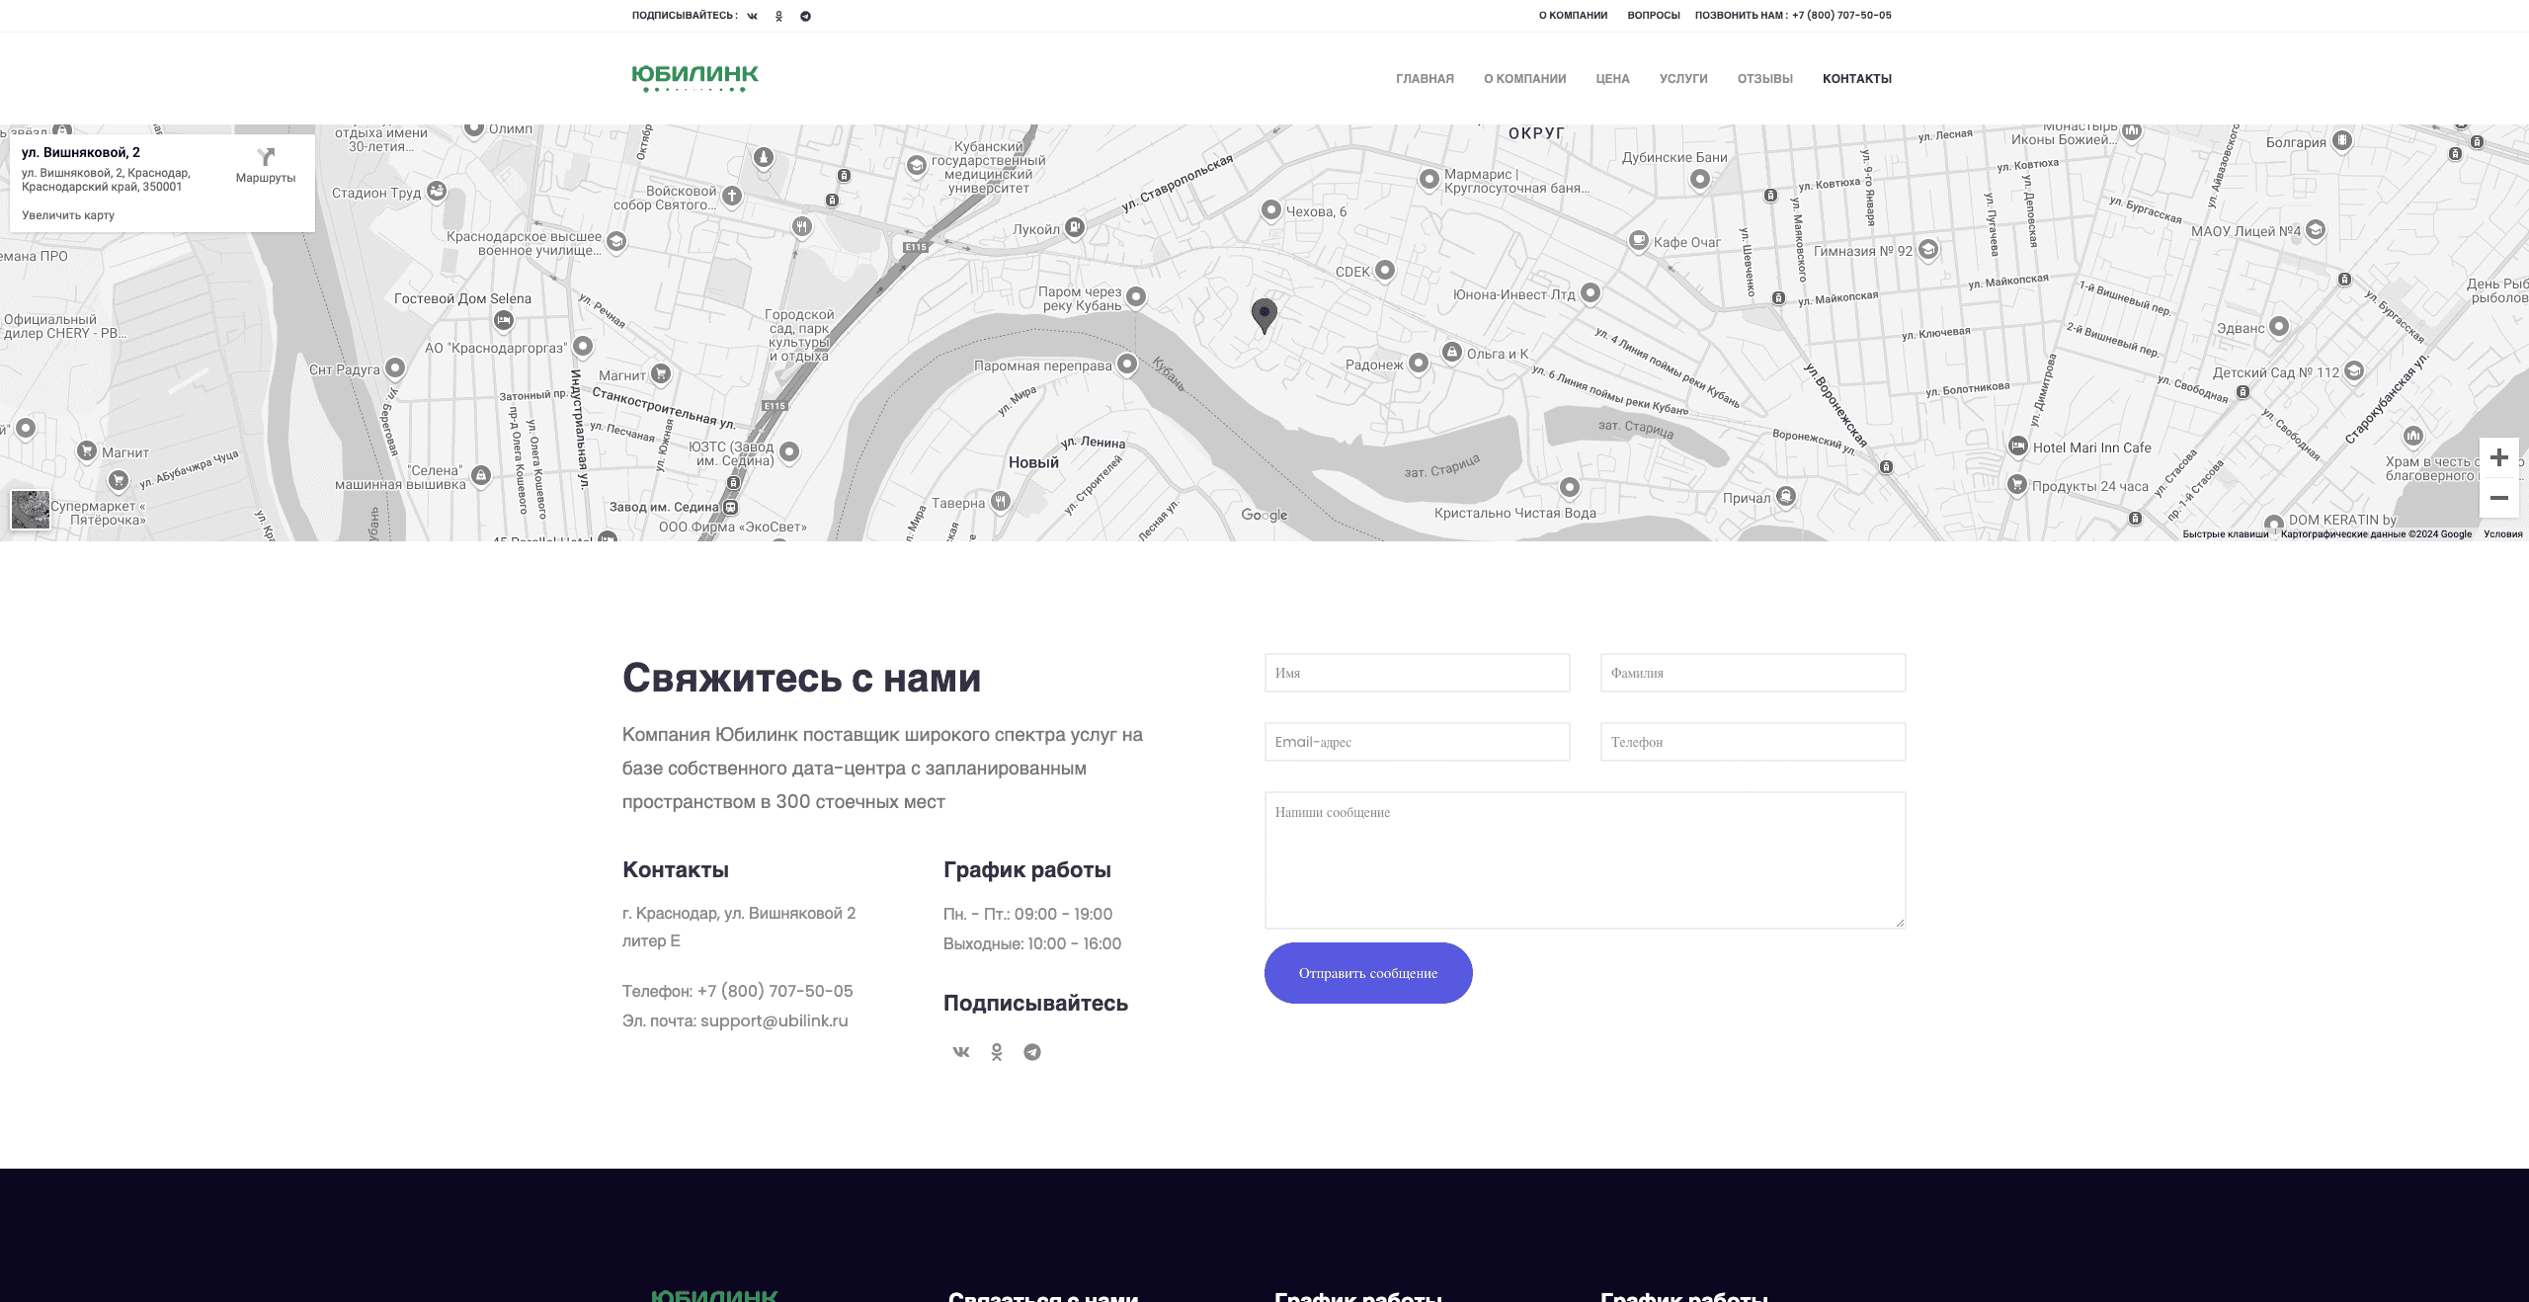Open Odnoklassniki icon under Подписывайтесь
This screenshot has width=2529, height=1302.
coord(997,1052)
